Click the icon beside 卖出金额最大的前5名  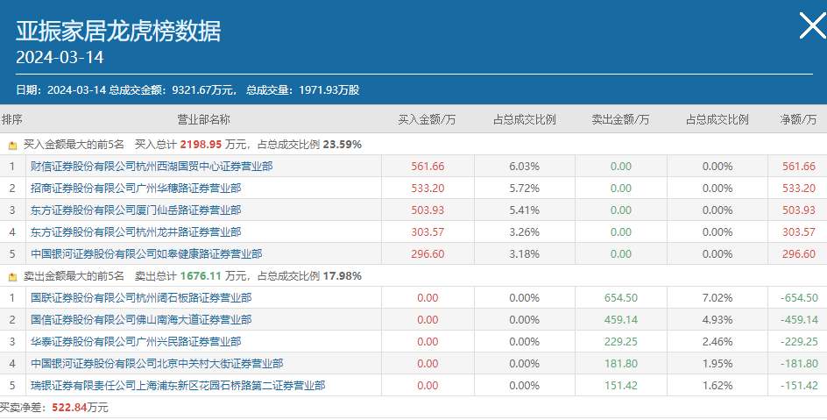pyautogui.click(x=12, y=277)
